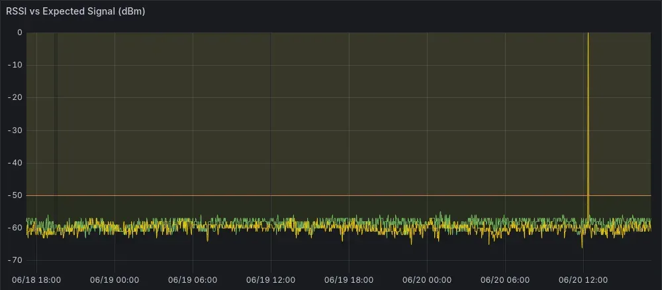Click the -60 y-axis label
Viewport: 662px width, 290px height.
(x=15, y=228)
